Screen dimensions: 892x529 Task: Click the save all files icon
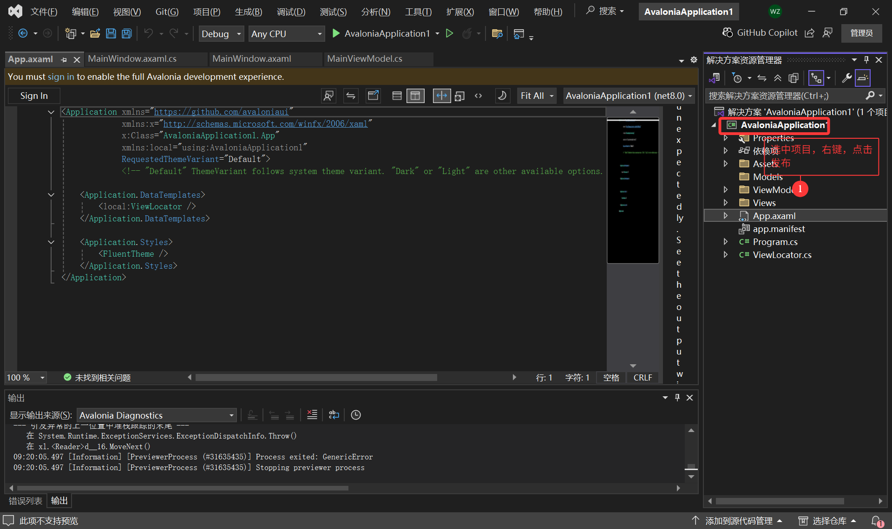point(126,33)
